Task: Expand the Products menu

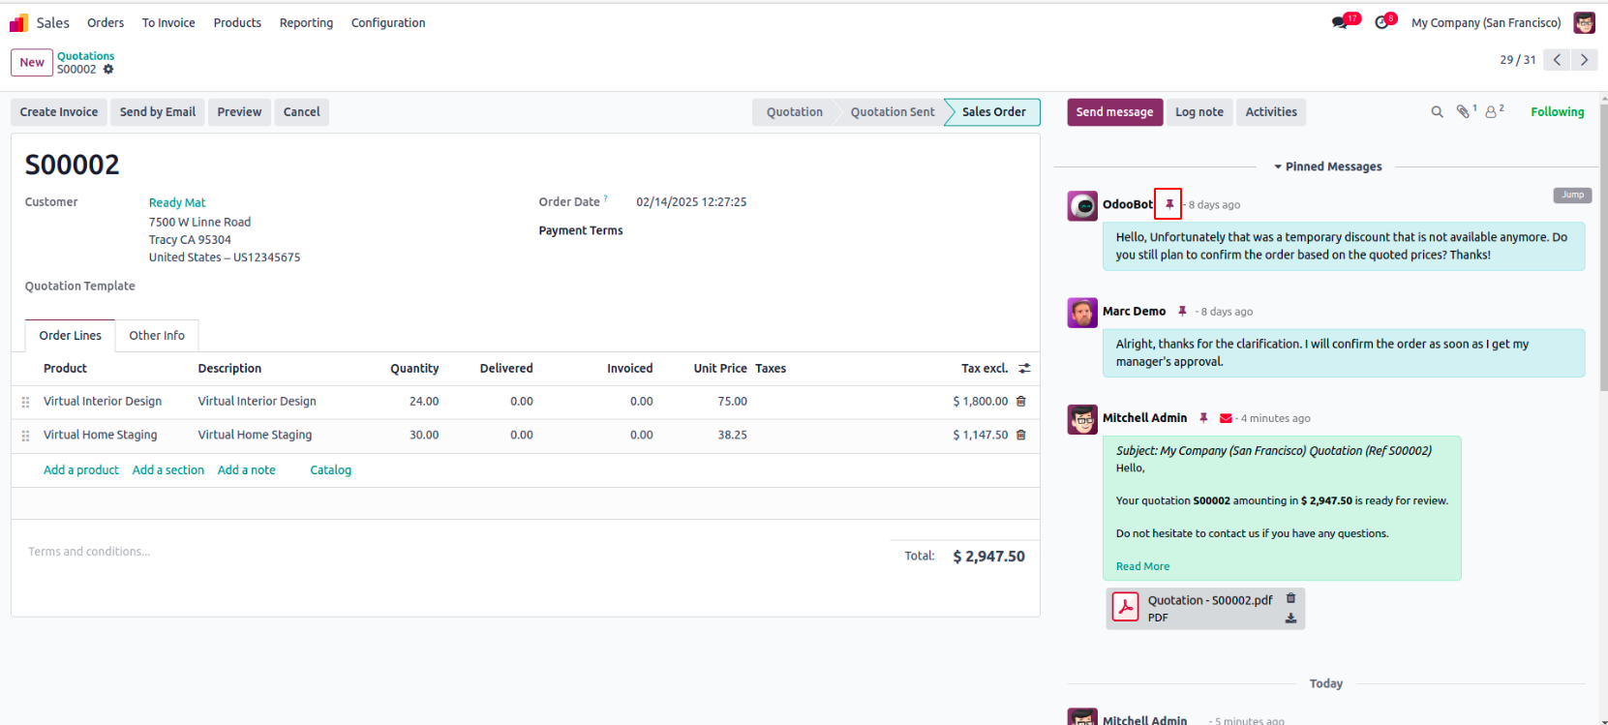Action: pos(237,22)
